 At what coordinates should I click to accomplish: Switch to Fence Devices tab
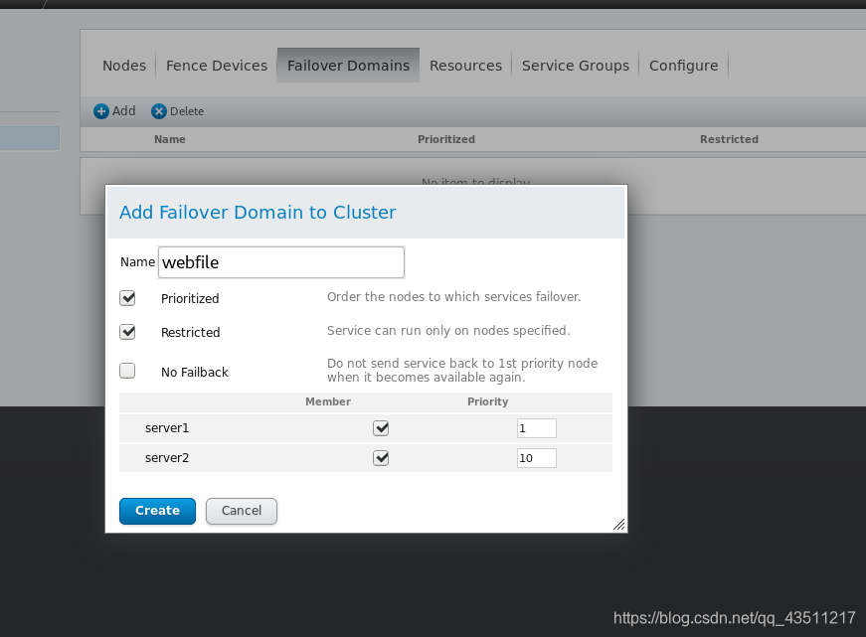[x=217, y=66]
